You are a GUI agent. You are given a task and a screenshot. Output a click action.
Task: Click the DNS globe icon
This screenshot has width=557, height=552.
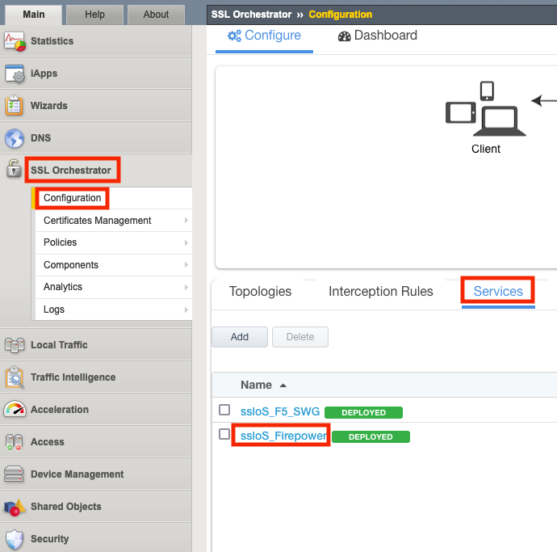click(15, 138)
